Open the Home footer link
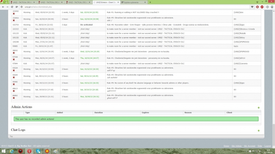 click(x=226, y=146)
